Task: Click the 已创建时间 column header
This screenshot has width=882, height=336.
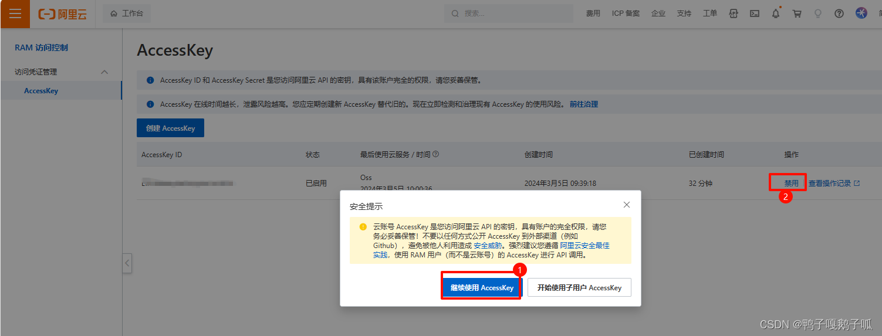Action: [707, 155]
